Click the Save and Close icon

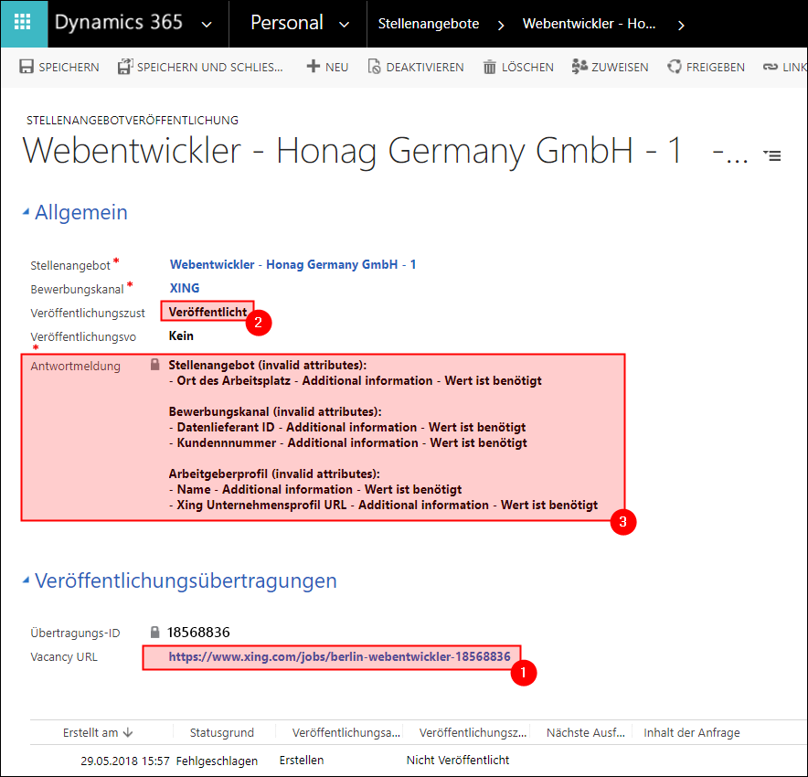point(124,67)
